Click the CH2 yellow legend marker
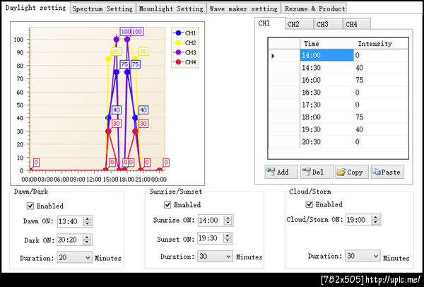 pos(178,42)
